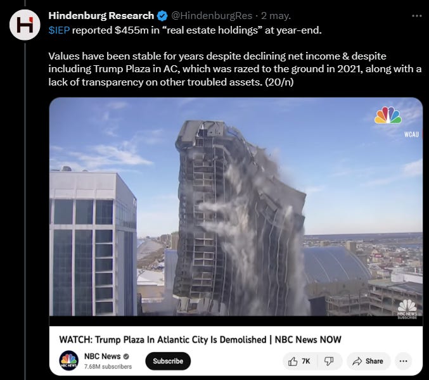Click the NBC peacock logo in video

point(388,115)
